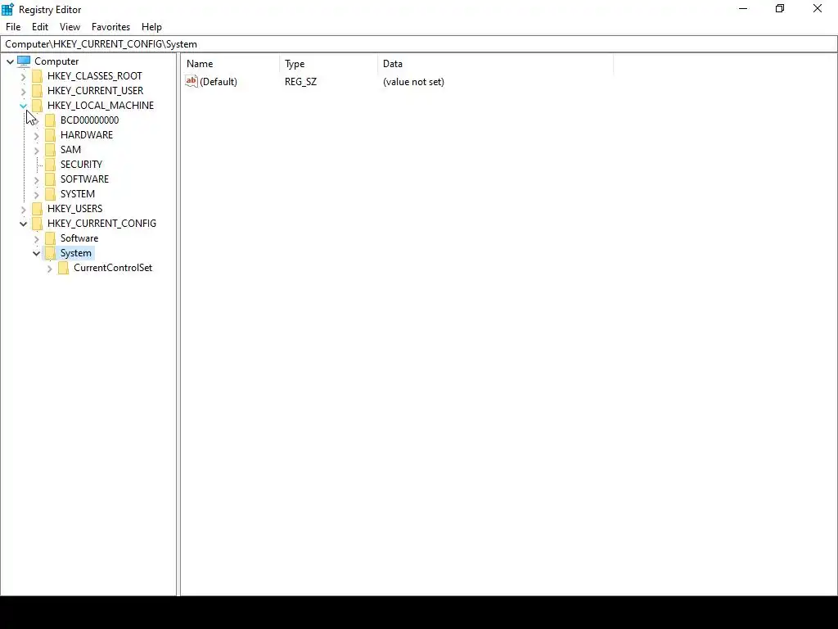Open the Favorites menu
Viewport: 838px width, 629px height.
tap(110, 27)
